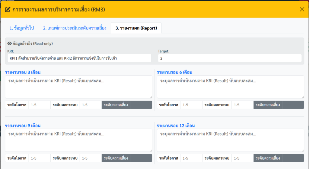309x169 pixels.
Task: Click ระดับโอกาส input for 9-month report
Action: (40, 158)
